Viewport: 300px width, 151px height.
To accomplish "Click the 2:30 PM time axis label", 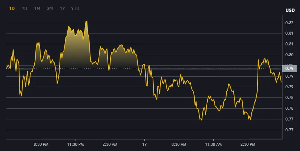I will [248, 144].
